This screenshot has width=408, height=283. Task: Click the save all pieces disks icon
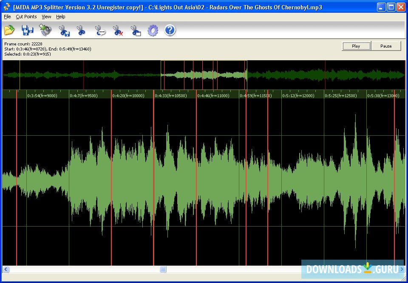[x=28, y=30]
